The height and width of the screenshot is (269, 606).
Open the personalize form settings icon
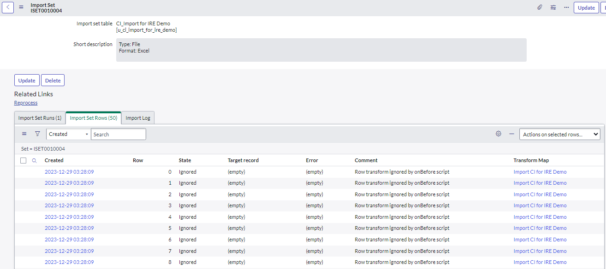[x=553, y=7]
